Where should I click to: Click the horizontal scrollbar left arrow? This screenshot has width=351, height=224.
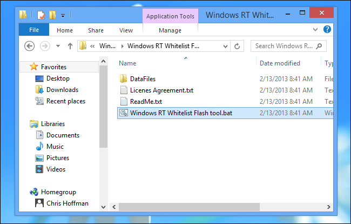[x=114, y=207]
